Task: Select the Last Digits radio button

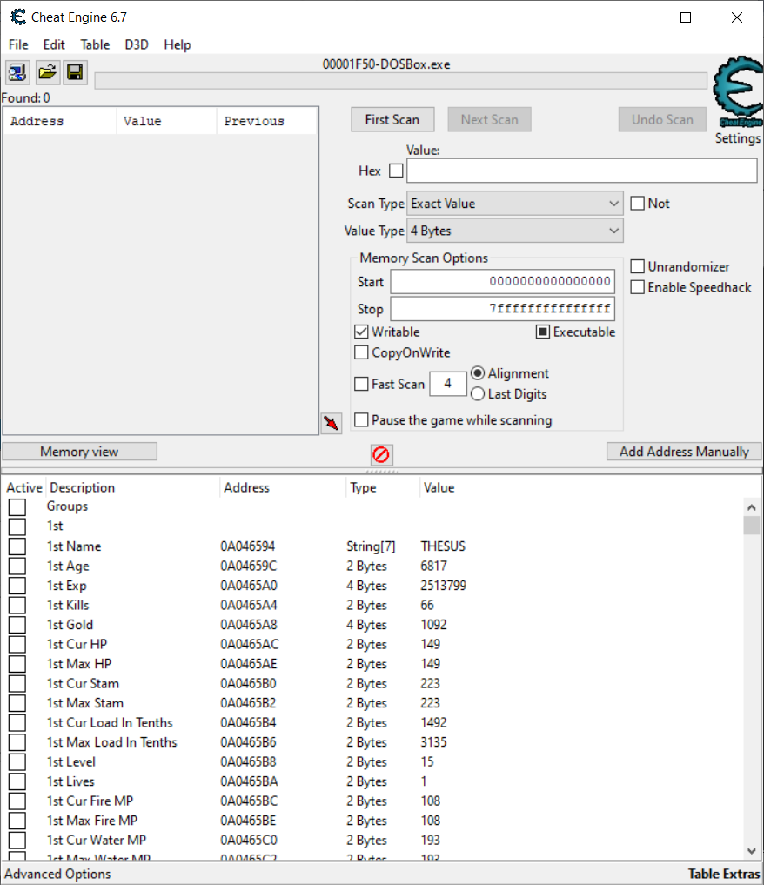Action: pyautogui.click(x=478, y=394)
